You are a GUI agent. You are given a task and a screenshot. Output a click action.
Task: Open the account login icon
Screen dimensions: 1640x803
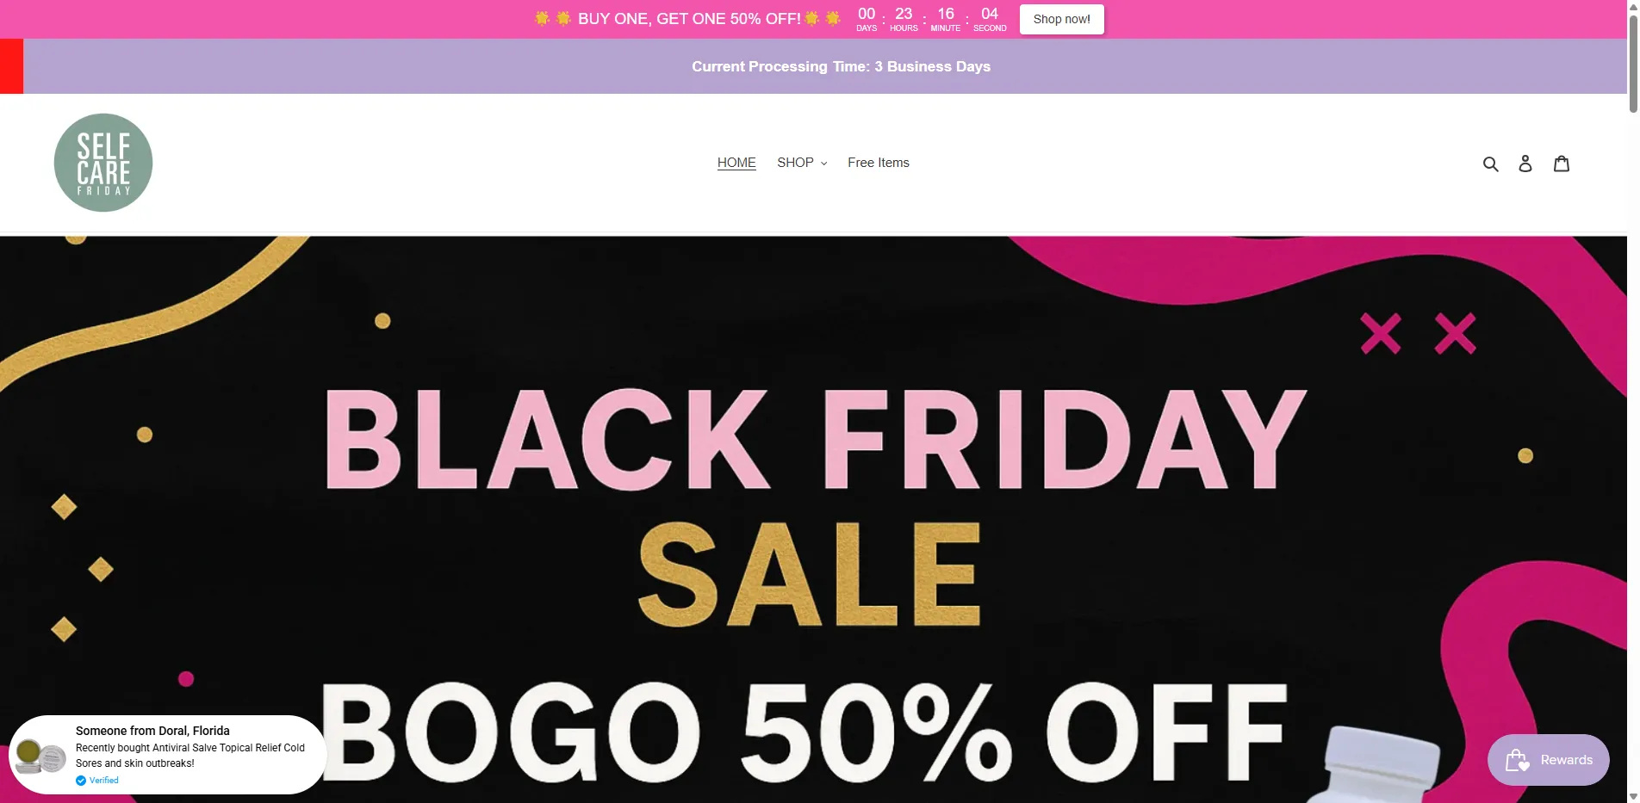click(1525, 164)
